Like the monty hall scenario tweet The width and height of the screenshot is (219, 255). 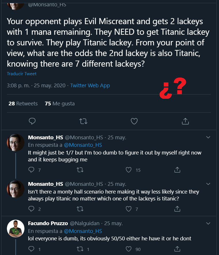(129, 209)
